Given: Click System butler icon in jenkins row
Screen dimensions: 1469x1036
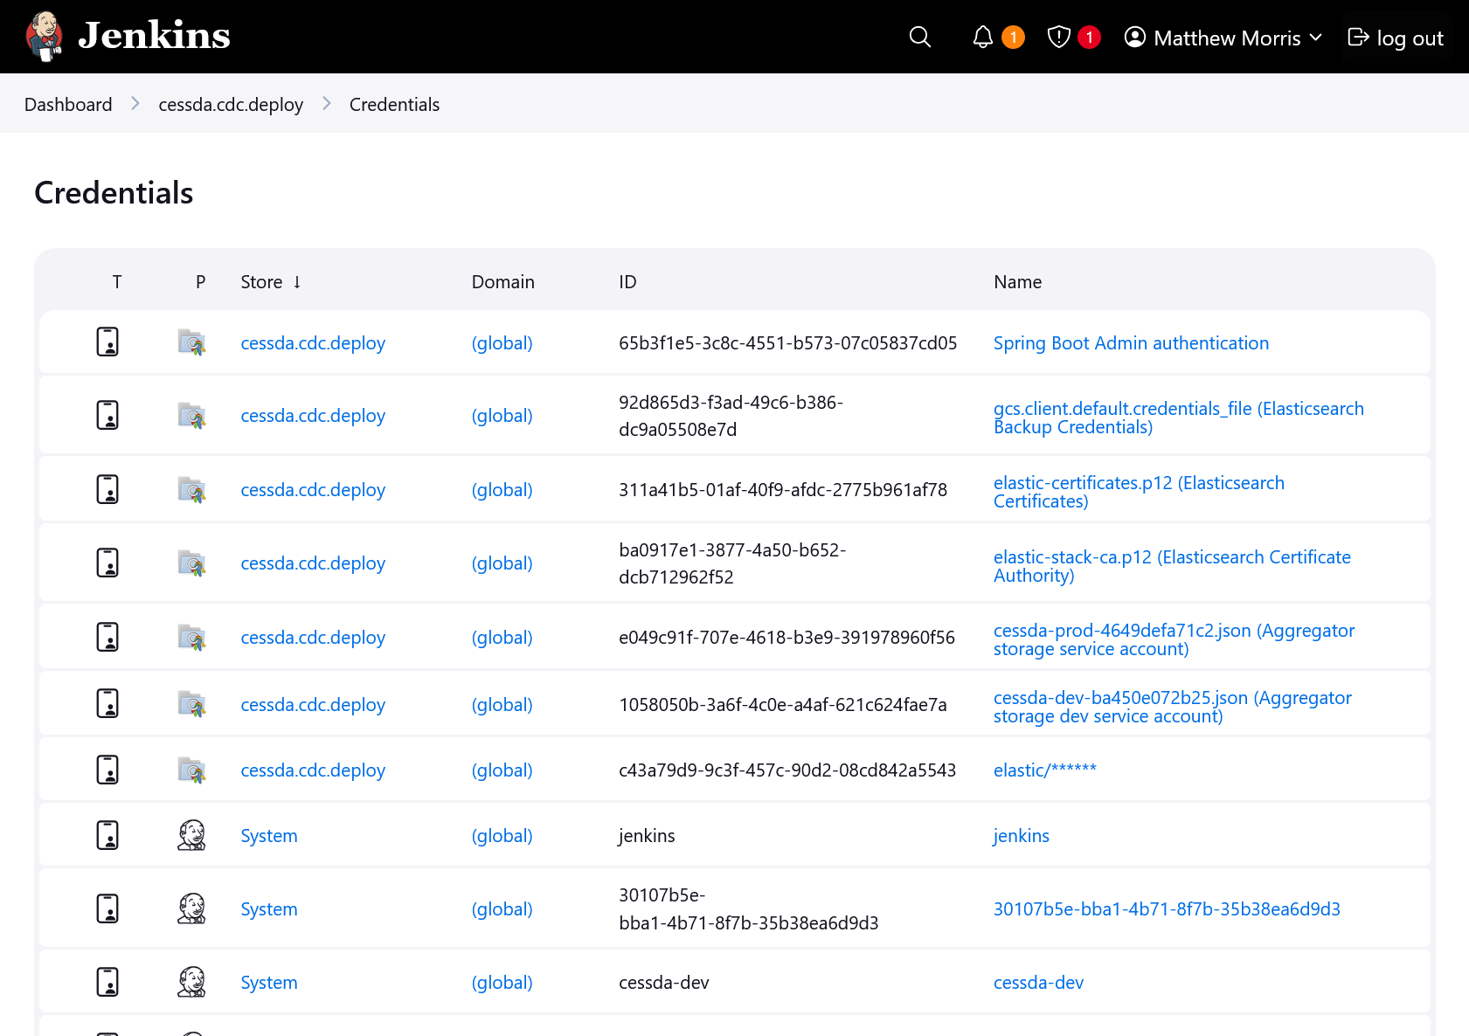Looking at the screenshot, I should [x=191, y=835].
